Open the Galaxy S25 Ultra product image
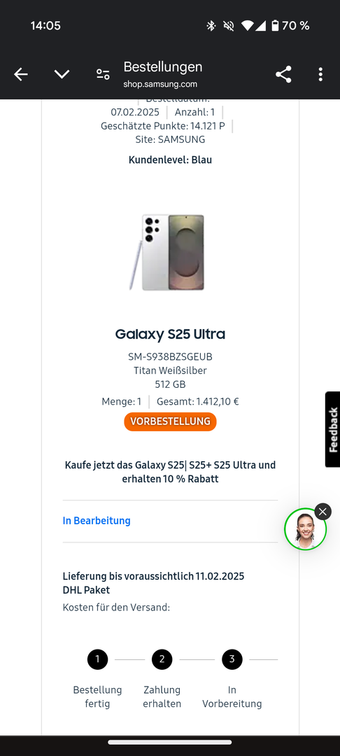This screenshot has width=340, height=756. (167, 252)
